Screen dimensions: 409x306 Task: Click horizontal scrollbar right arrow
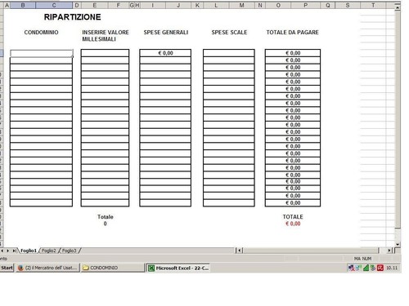click(x=389, y=251)
